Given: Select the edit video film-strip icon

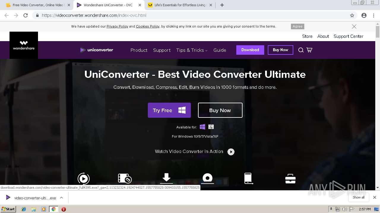Looking at the screenshot, I should pos(125,178).
